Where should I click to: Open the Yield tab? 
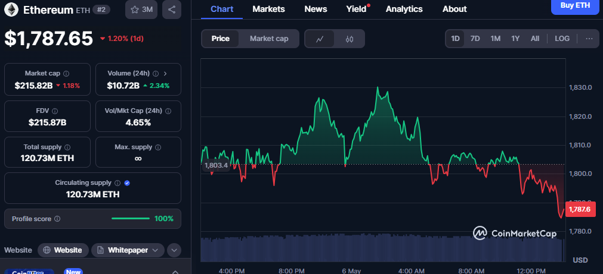357,9
